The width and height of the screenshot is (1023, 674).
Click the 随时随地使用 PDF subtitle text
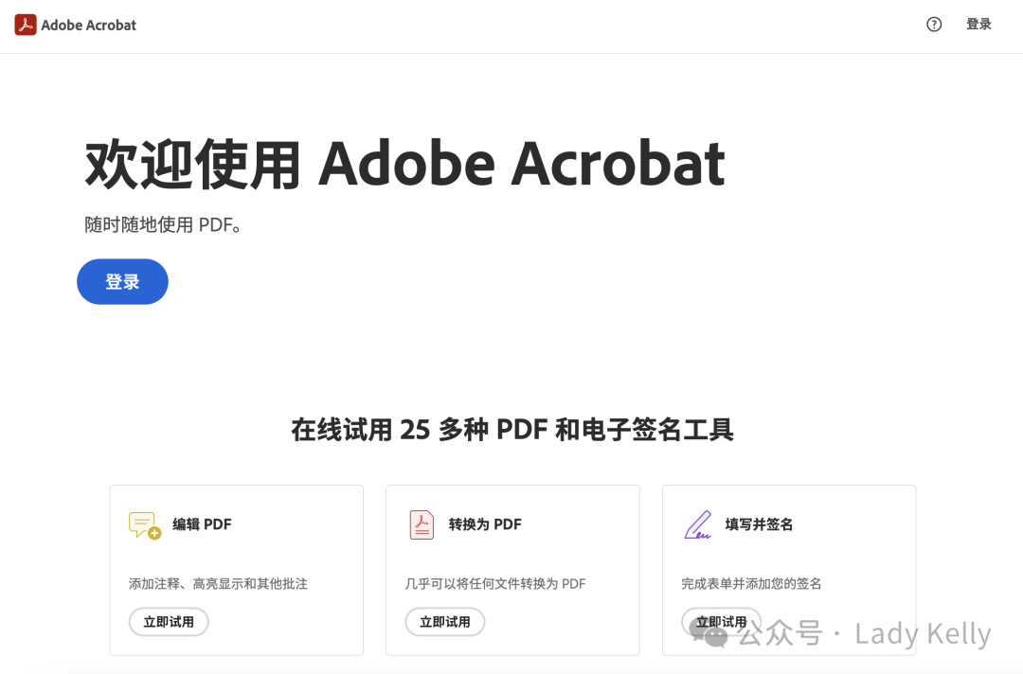point(163,225)
